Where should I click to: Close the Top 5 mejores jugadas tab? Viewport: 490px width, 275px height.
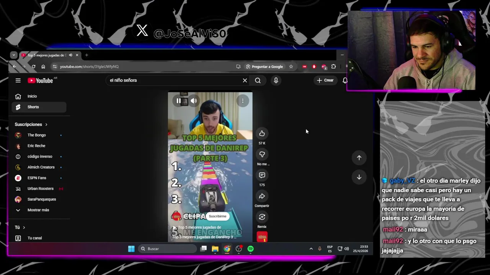[x=77, y=55]
